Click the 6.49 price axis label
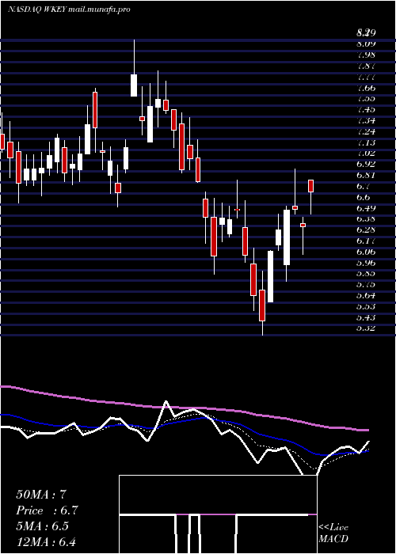This screenshot has height=554, width=396. pos(366,207)
